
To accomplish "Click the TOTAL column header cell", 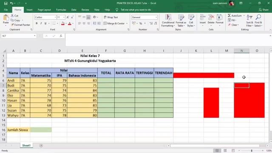I will (106, 73).
